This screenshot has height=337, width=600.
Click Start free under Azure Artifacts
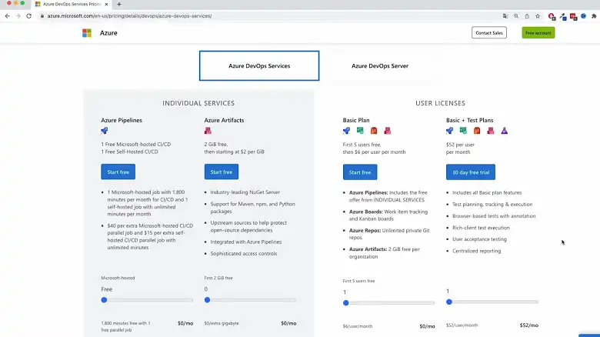(x=222, y=172)
